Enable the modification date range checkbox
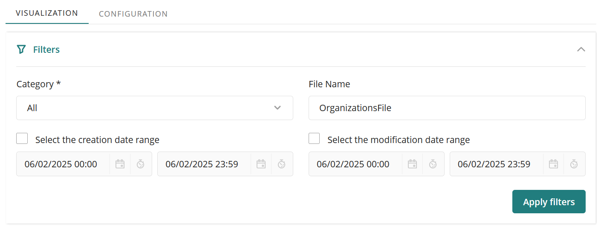The height and width of the screenshot is (235, 601). tap(314, 139)
